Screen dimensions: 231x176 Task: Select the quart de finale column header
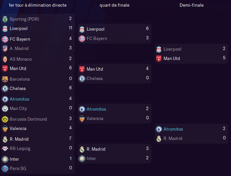pyautogui.click(x=114, y=5)
